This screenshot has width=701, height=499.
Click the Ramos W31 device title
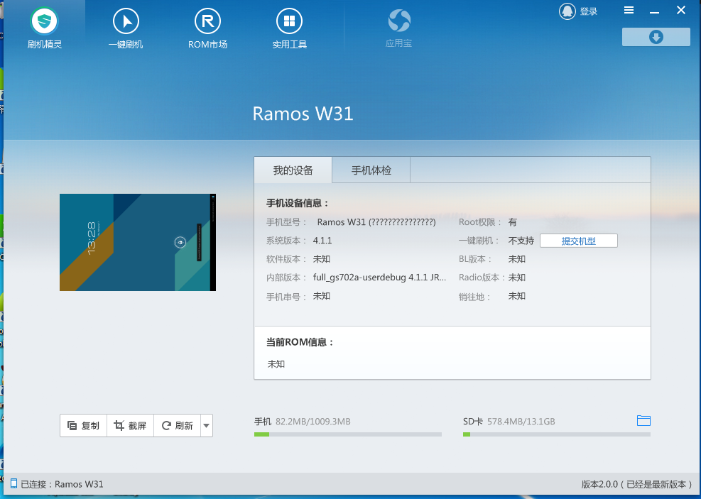coord(303,114)
